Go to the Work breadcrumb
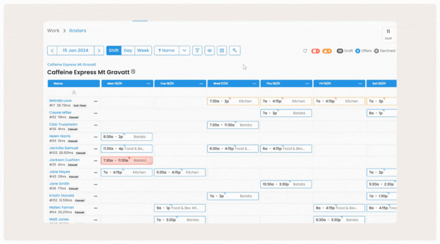Screen dimensions: 440x244 pos(54,31)
